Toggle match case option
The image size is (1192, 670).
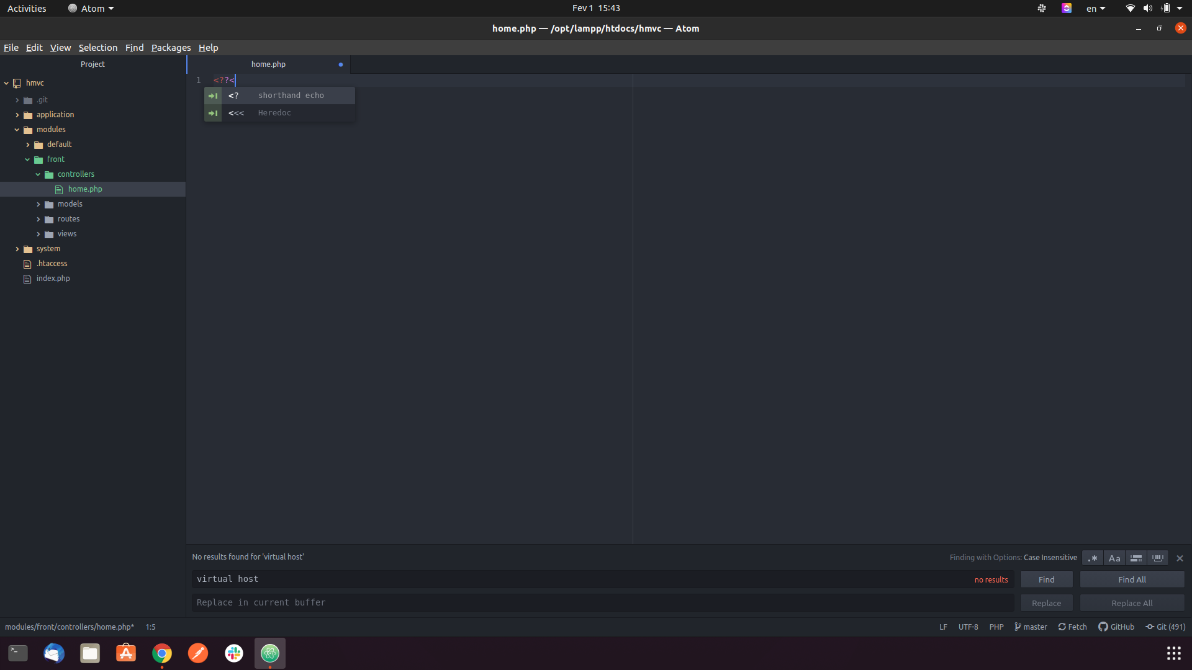1114,558
